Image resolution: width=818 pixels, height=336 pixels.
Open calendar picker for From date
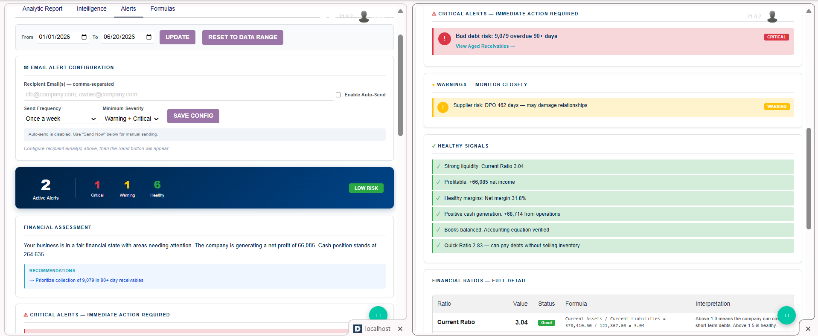tap(84, 37)
